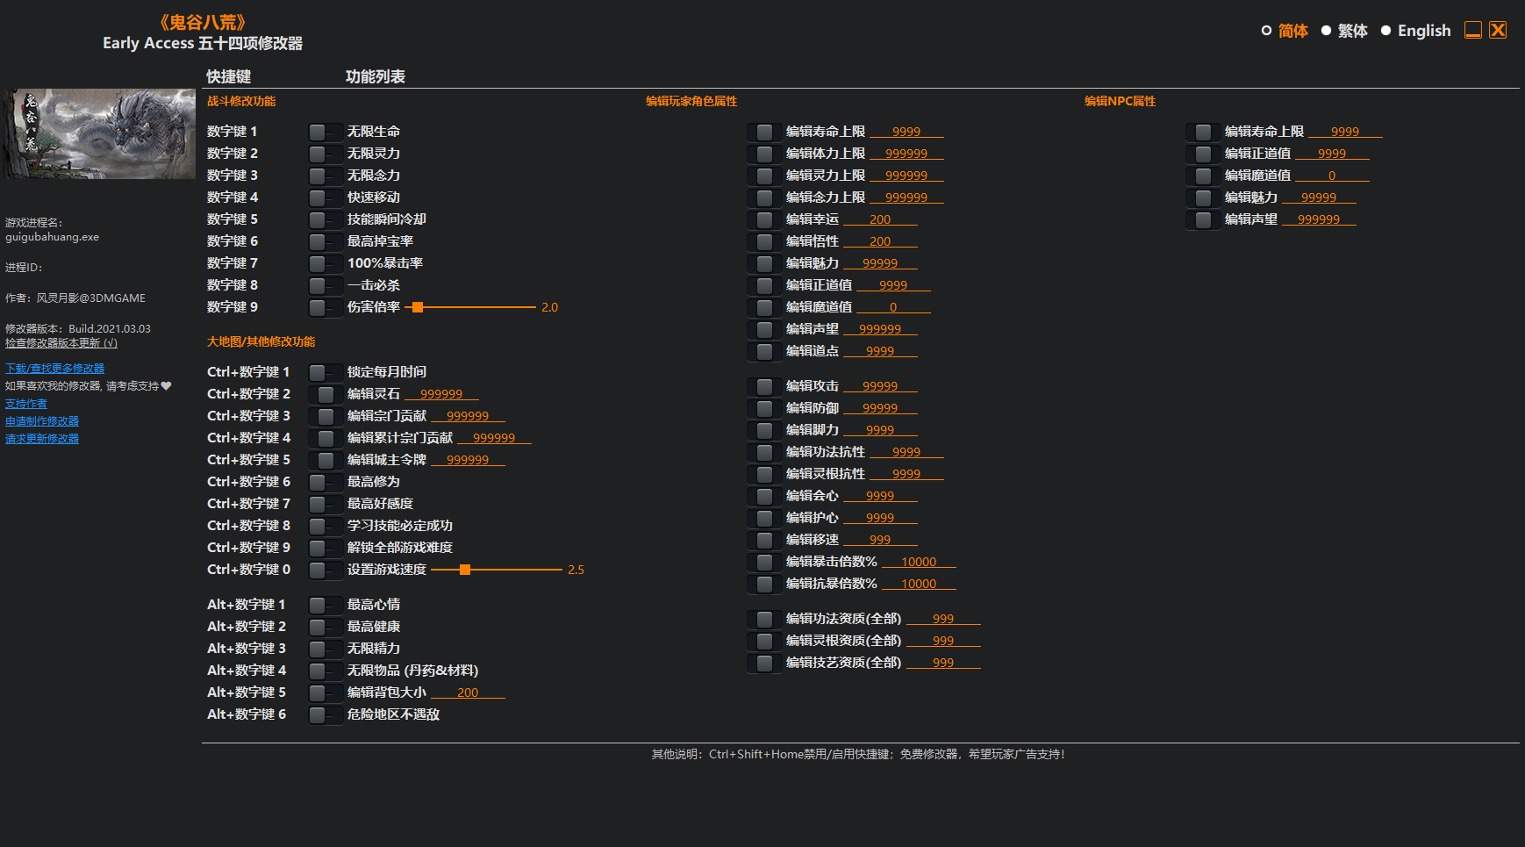Close the trainer window

[x=1498, y=30]
